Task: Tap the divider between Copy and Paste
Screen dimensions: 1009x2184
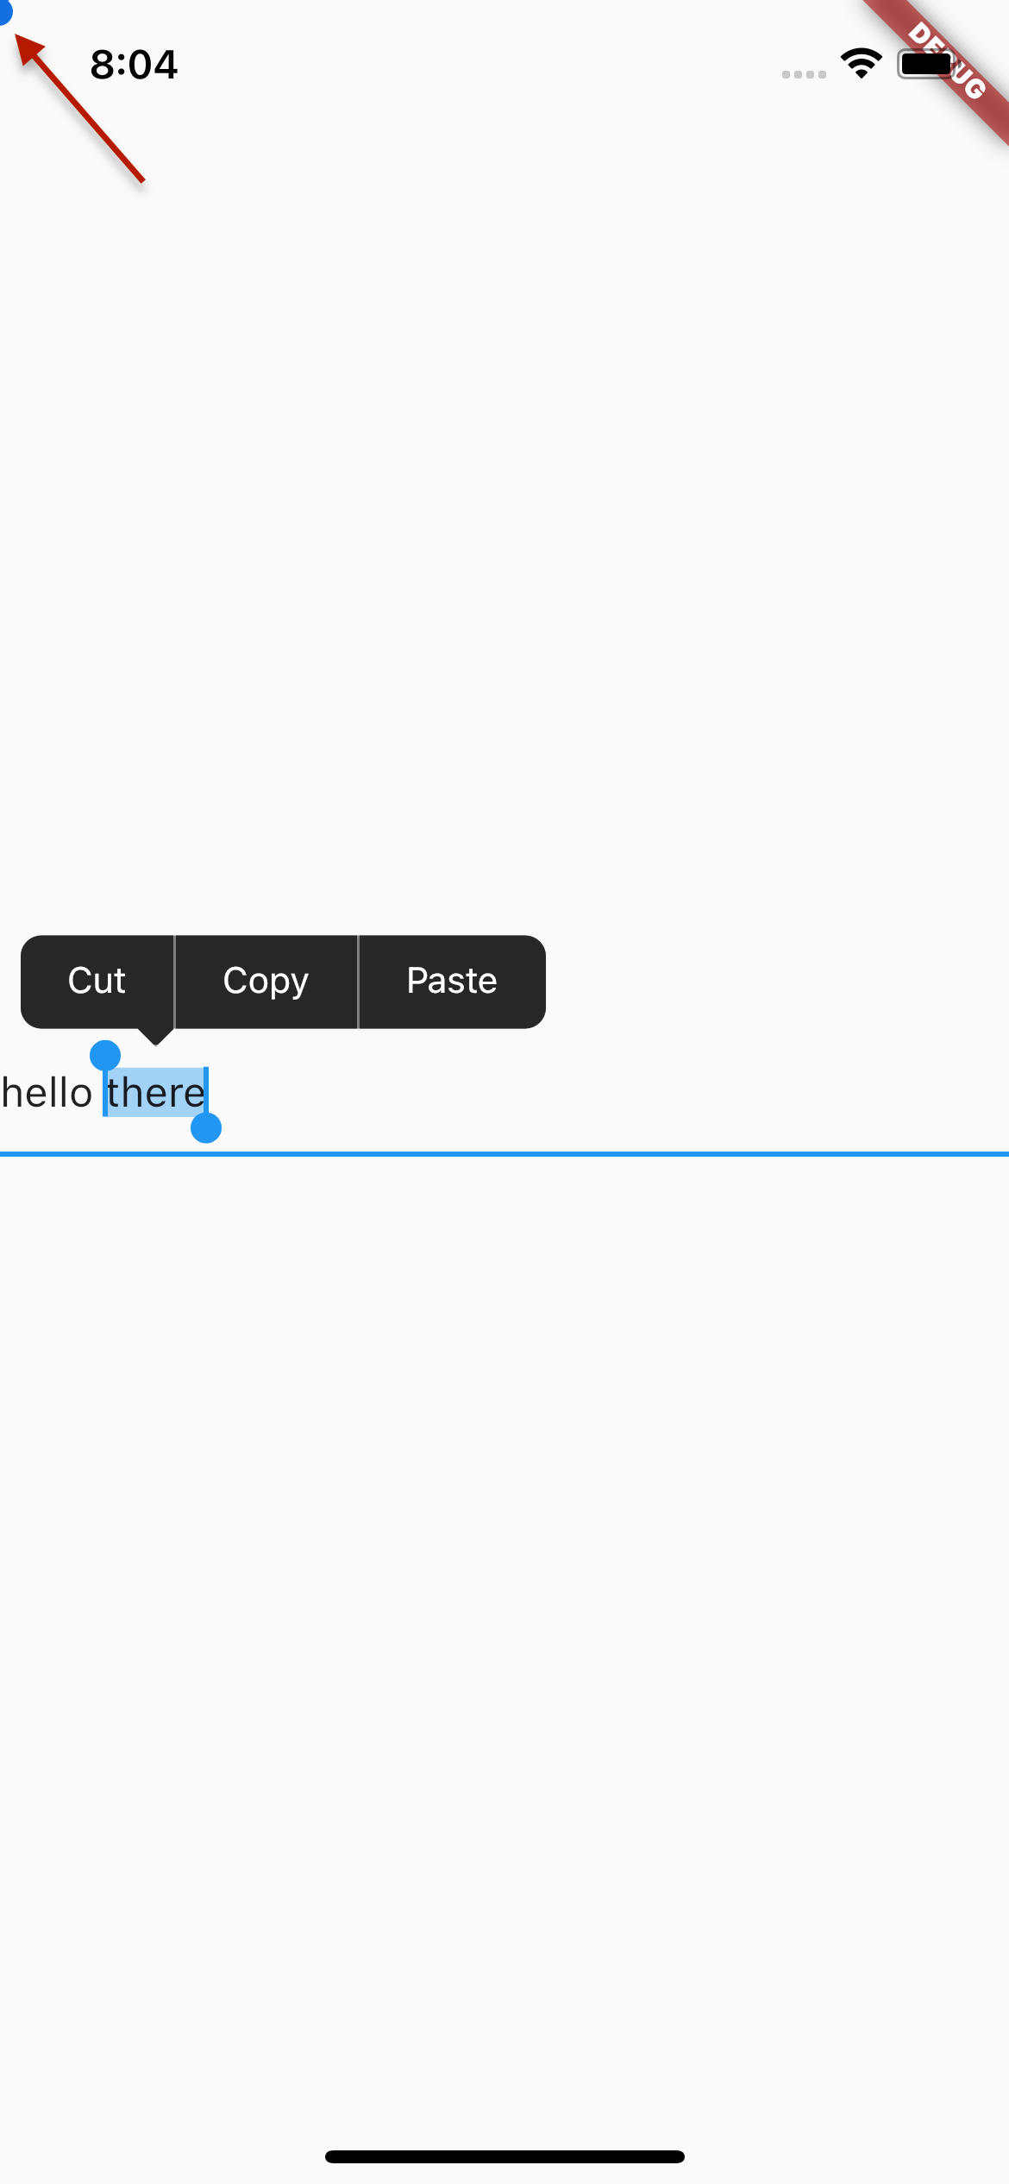Action: coord(358,981)
